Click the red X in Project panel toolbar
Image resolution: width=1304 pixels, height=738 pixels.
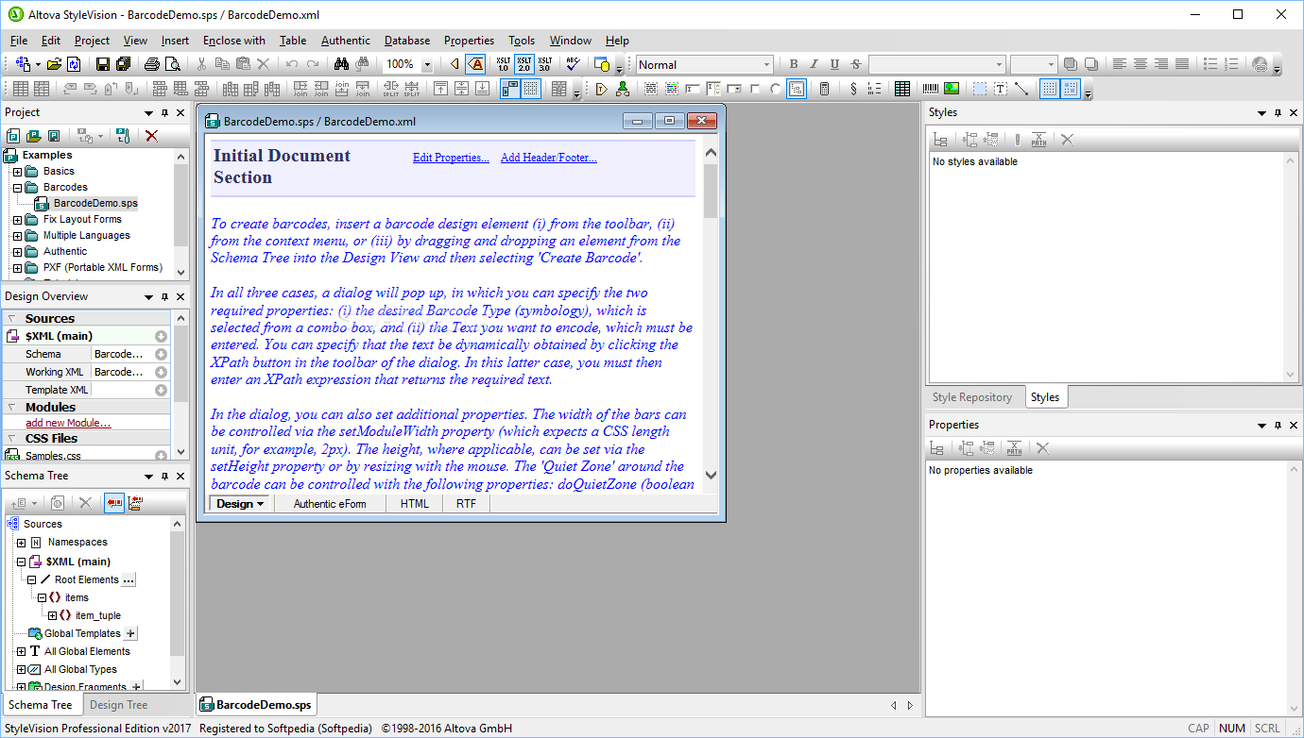(151, 136)
